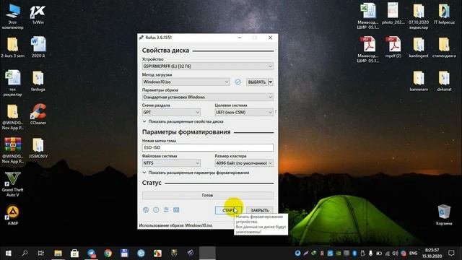Viewport: 462px width, 260px height.
Task: Open the Схема раздела GPT dropdown
Action: (171, 113)
